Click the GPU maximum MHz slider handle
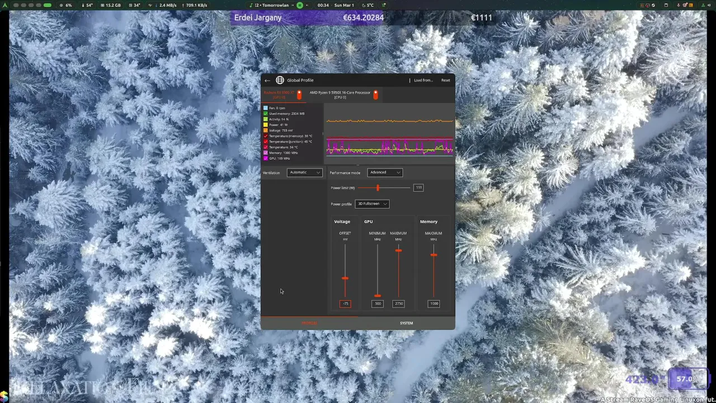The width and height of the screenshot is (716, 403). 398,250
